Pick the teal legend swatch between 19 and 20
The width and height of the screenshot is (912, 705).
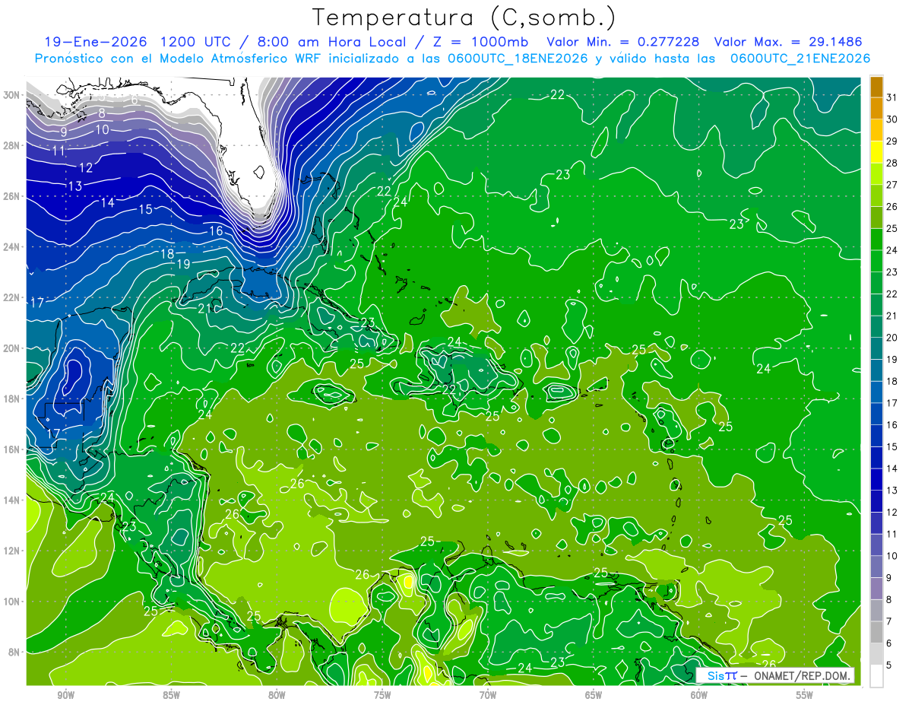pos(876,348)
